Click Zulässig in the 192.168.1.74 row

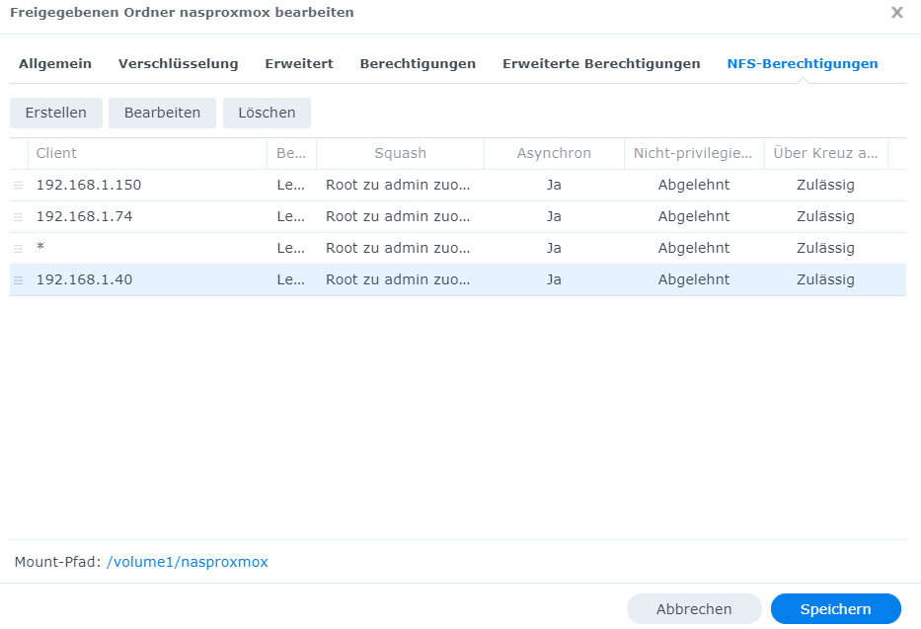[x=825, y=216]
